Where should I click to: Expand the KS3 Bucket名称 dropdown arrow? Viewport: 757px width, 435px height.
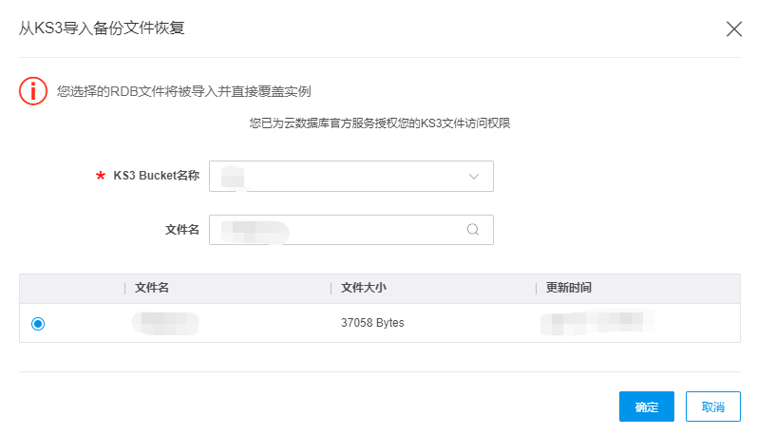coord(474,177)
